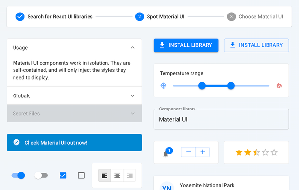Expand the Globals accordion chevron
Screen dimensions: 299x190
[x=133, y=96]
